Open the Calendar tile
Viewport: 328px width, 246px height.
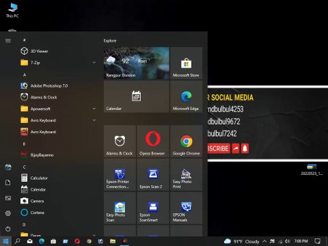137,96
